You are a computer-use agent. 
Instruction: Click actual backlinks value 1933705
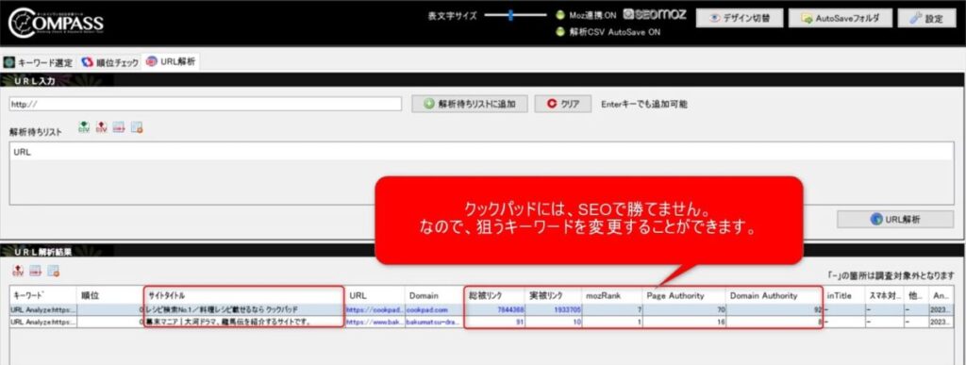(x=567, y=309)
